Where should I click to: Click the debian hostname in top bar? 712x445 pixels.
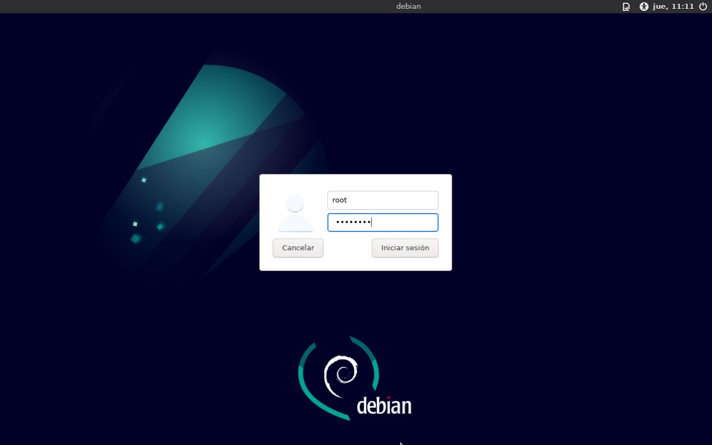[408, 7]
